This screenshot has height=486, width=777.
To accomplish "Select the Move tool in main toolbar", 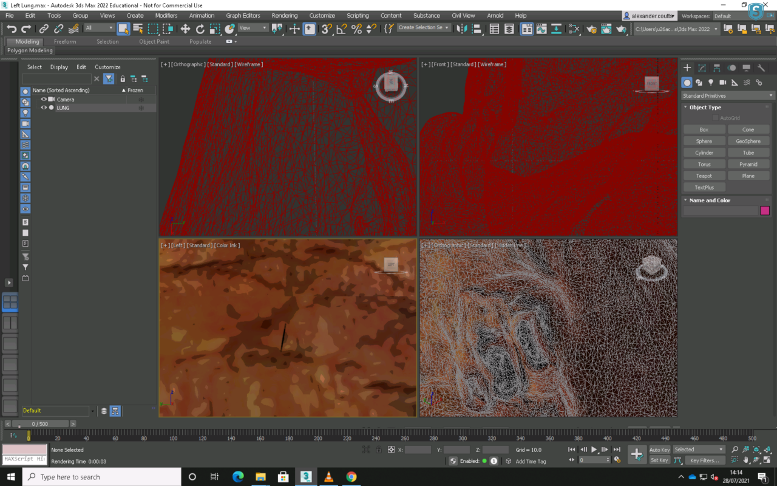I will tap(185, 29).
